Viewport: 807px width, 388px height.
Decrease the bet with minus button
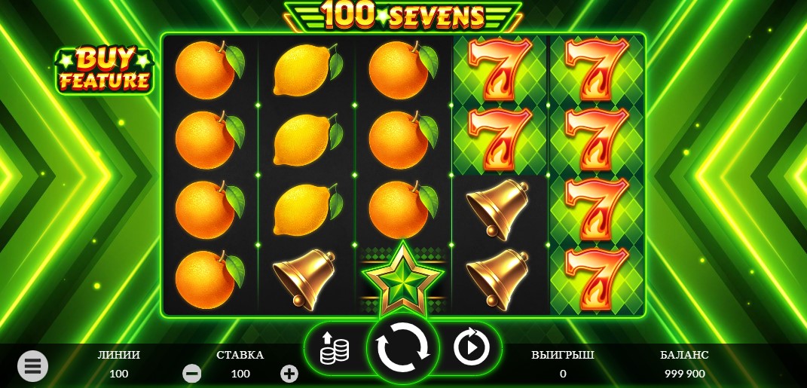pyautogui.click(x=192, y=374)
